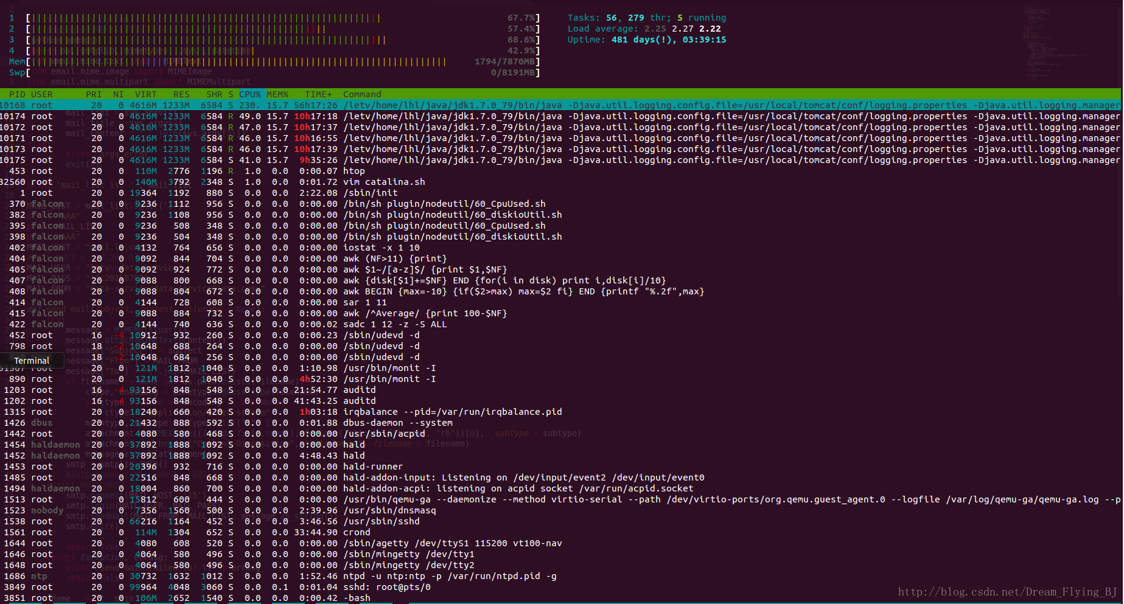The height and width of the screenshot is (604, 1124).
Task: Select the hald-runner process row
Action: [560, 467]
